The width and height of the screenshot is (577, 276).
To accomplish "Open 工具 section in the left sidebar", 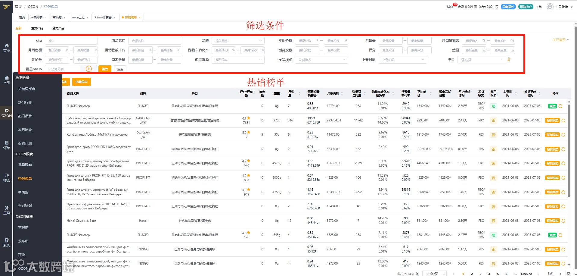I will pos(7,210).
